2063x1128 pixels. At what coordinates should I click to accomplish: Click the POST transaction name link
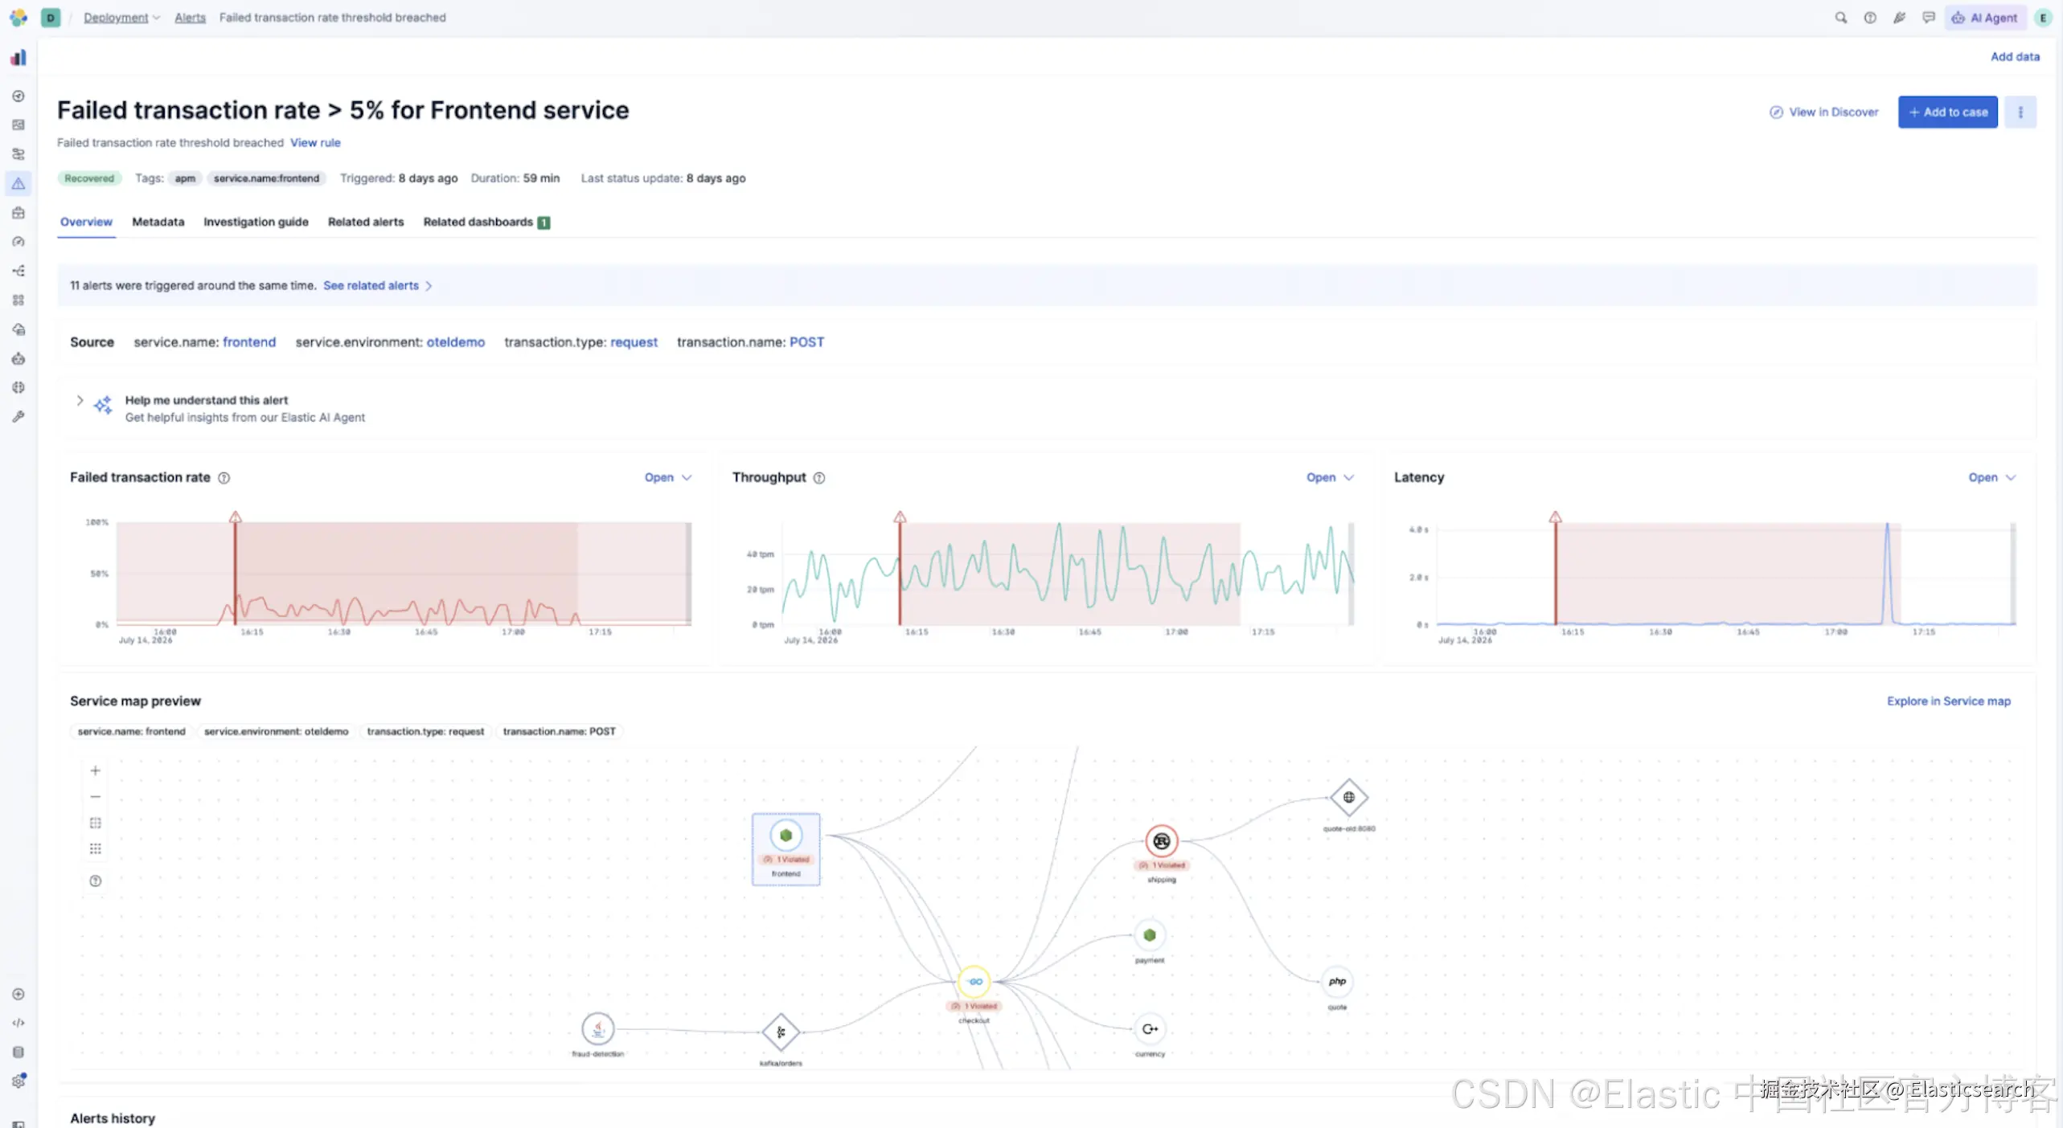[806, 341]
